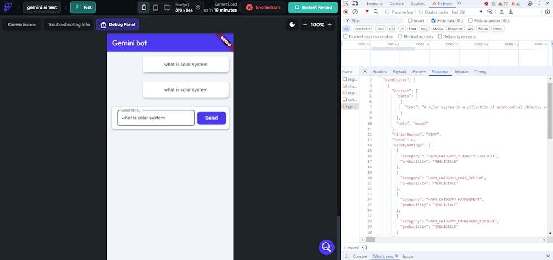Viewport: 553px width, 260px height.
Task: Toggle the red network filter funnel
Action: click(367, 12)
